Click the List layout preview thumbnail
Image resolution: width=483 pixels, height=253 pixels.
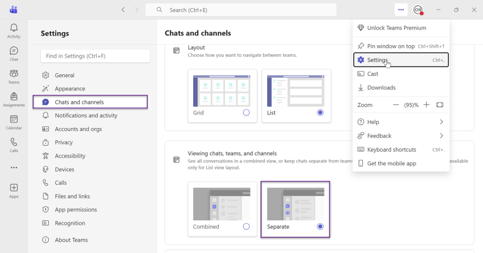[x=296, y=91]
